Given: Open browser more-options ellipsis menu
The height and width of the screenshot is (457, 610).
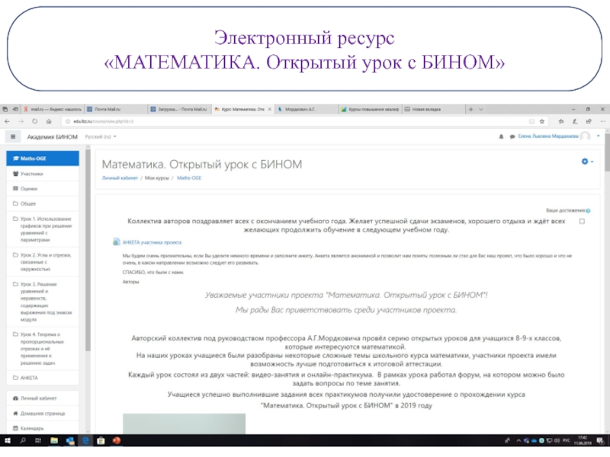Looking at the screenshot, I should click(602, 121).
